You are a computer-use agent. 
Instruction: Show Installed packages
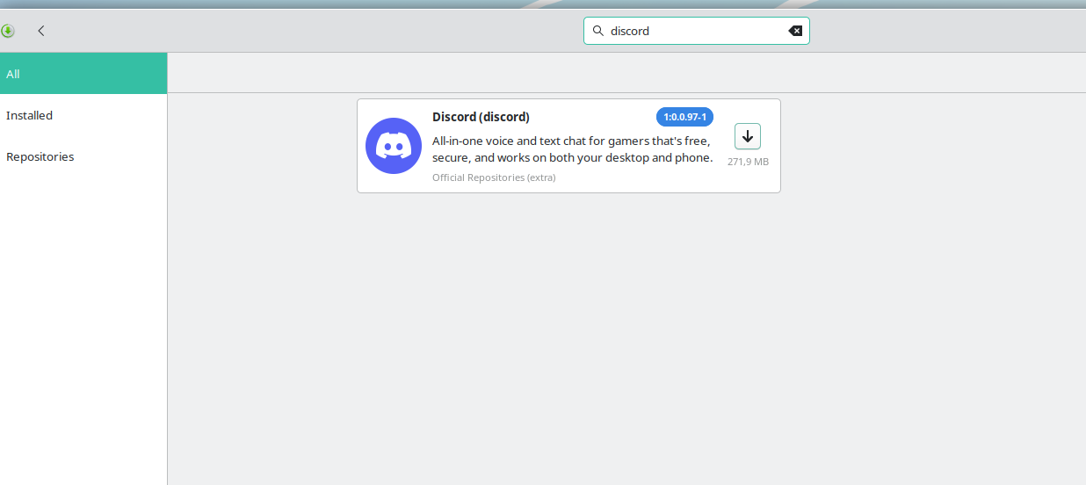(83, 115)
